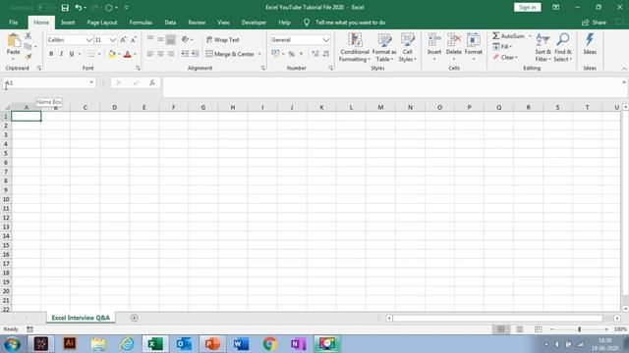Open Font group dialog launcher
This screenshot has width=629, height=353.
point(138,69)
